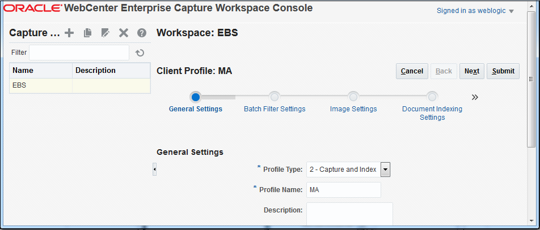This screenshot has width=540, height=230.
Task: Open the help question mark icon
Action: 142,33
